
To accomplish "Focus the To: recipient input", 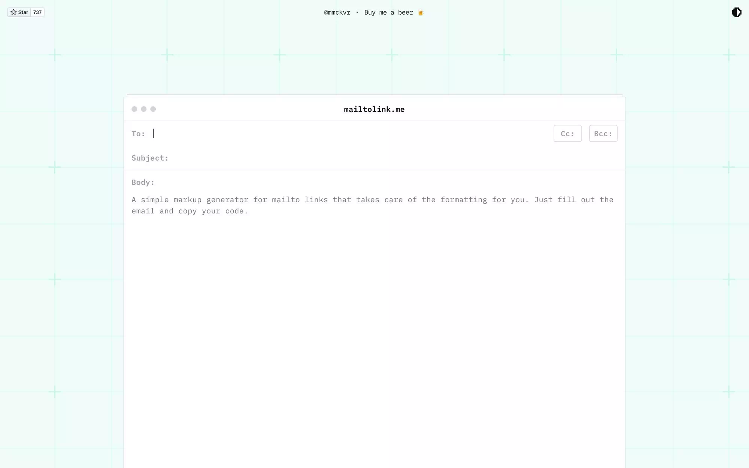I will click(x=350, y=134).
